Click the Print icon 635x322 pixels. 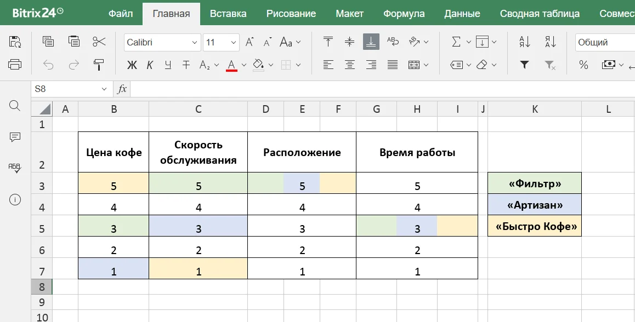[x=15, y=64]
